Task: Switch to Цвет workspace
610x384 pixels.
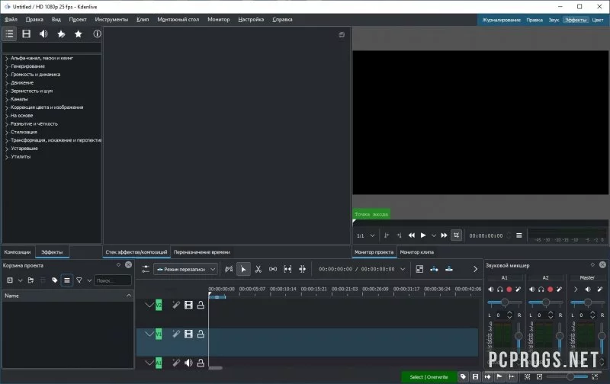Action: (598, 20)
